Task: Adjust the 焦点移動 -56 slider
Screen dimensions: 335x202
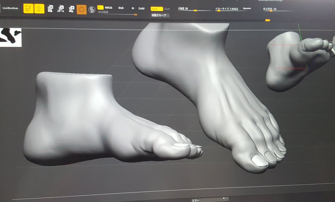Action: tap(278, 9)
